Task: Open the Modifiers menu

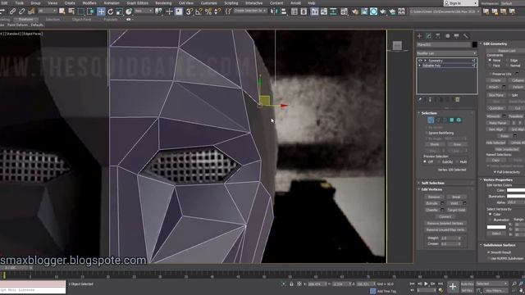Action: point(89,3)
